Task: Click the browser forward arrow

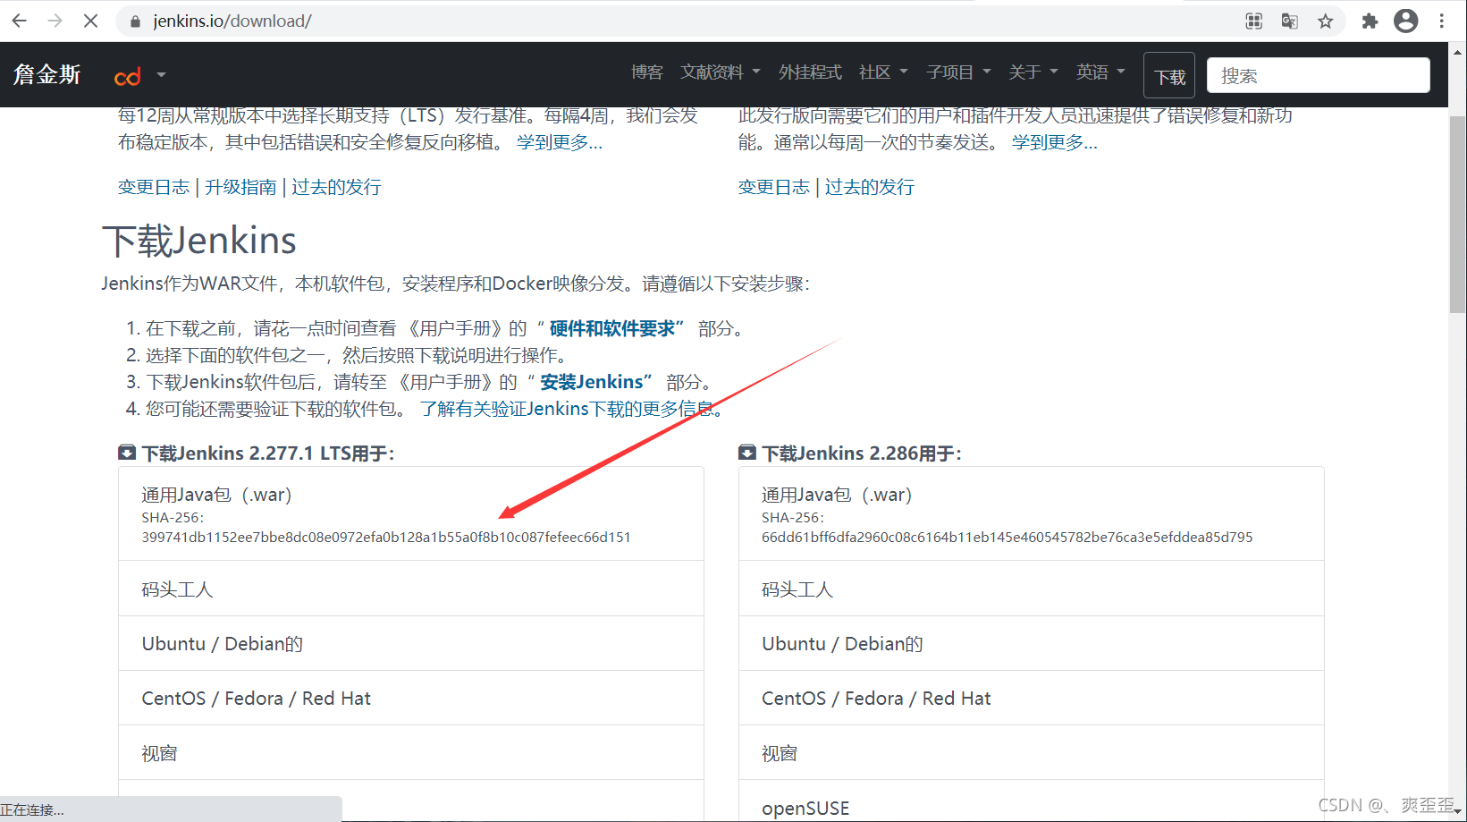Action: pyautogui.click(x=55, y=21)
